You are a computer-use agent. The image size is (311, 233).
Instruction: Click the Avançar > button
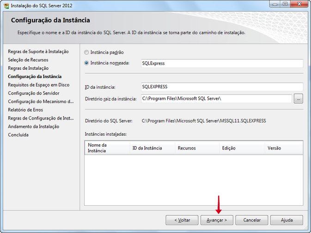pos(217,220)
